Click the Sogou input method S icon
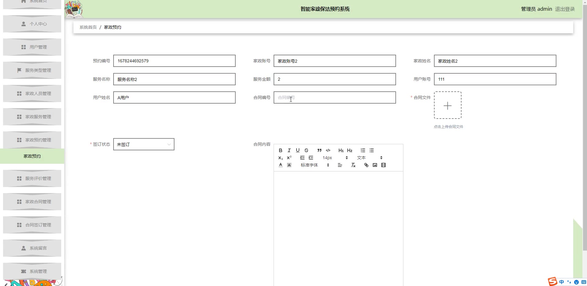The image size is (587, 286). pos(552,281)
